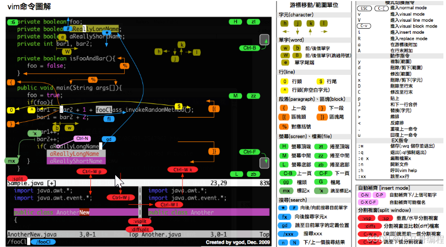Click the '進入replace mode' row text
Image resolution: width=446 pixels, height=247 pixels.
(409, 38)
